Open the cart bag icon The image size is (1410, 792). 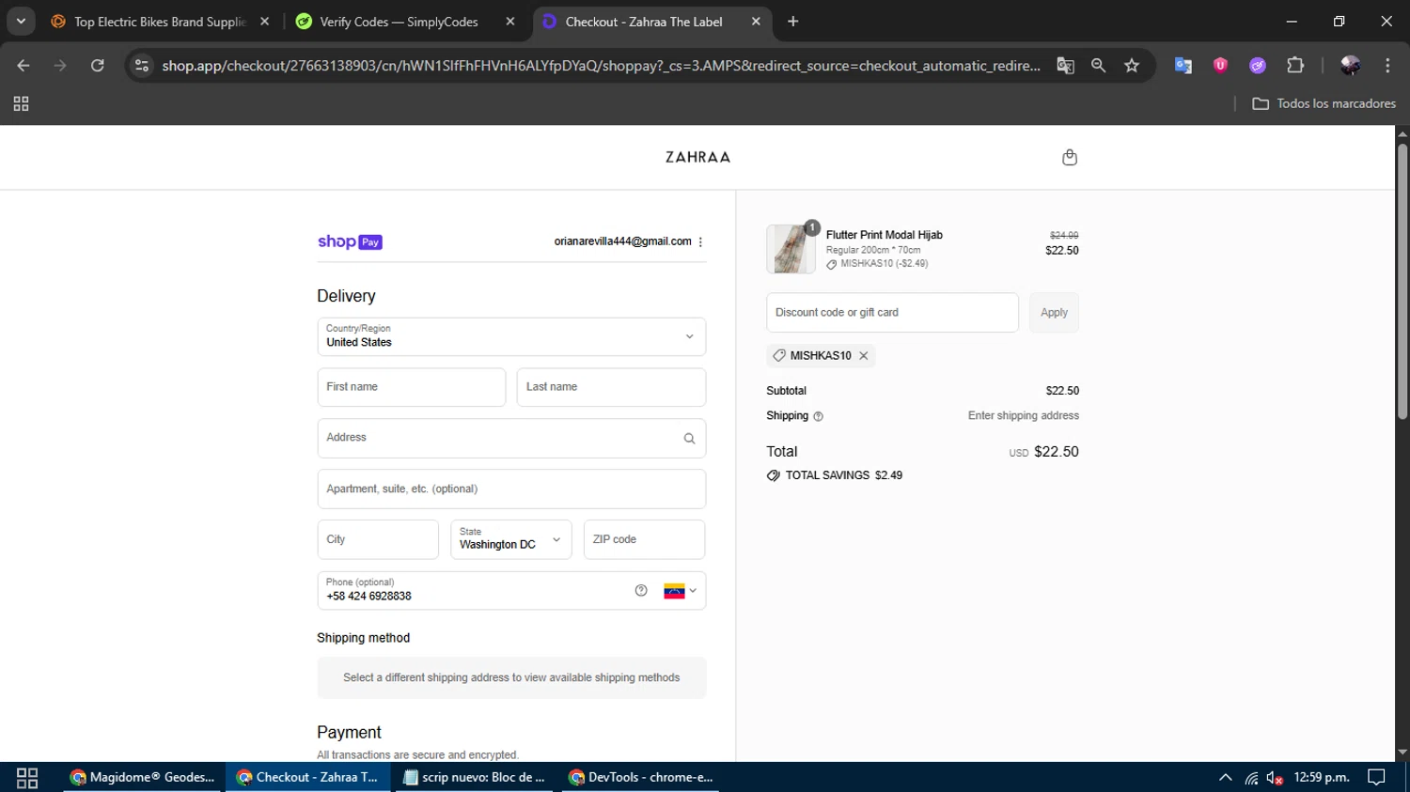1069,157
